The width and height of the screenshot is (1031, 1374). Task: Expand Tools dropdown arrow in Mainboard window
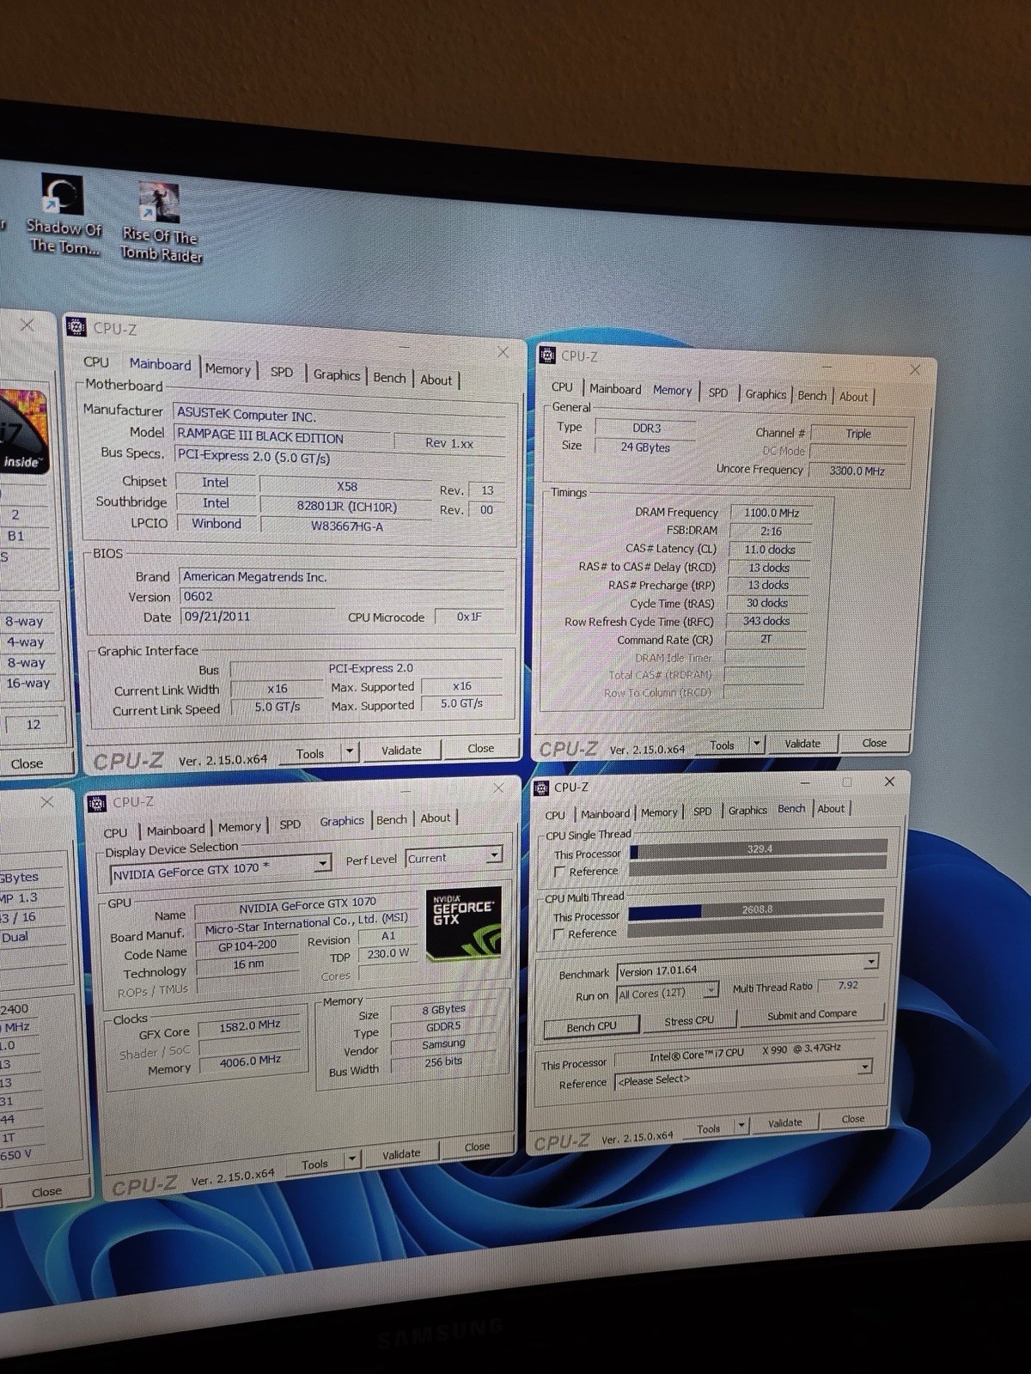350,751
